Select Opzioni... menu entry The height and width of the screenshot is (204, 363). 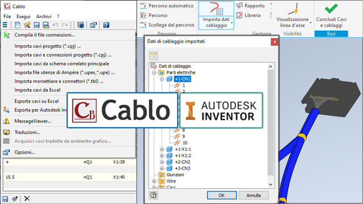point(24,152)
